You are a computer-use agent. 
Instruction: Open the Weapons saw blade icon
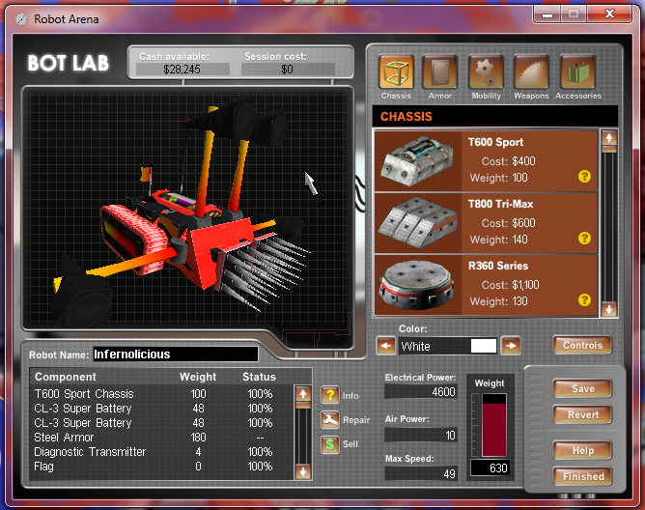pos(531,72)
